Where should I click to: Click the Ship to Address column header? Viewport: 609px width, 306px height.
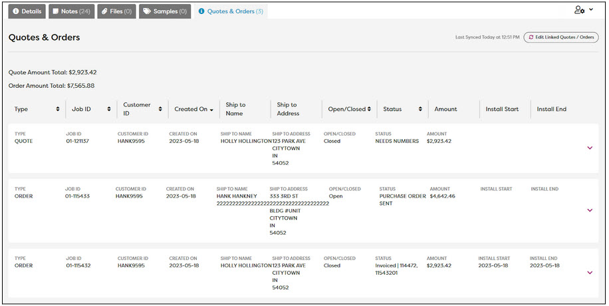[x=288, y=109]
